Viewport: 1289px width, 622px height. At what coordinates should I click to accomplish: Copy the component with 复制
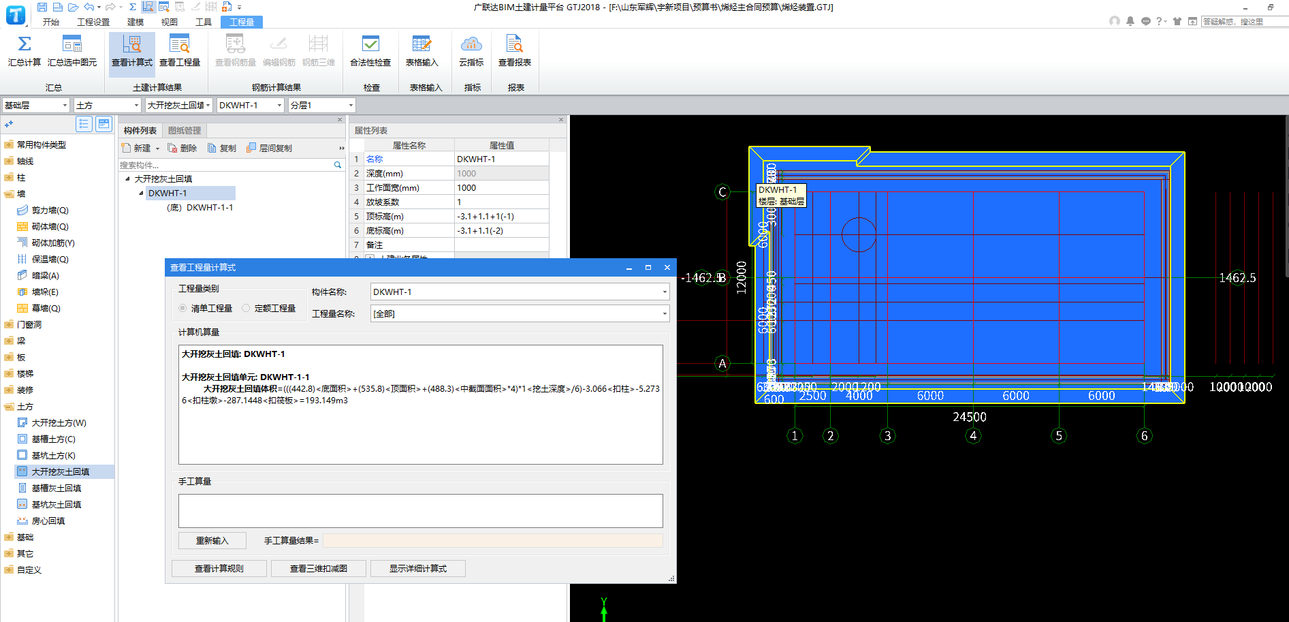click(222, 148)
